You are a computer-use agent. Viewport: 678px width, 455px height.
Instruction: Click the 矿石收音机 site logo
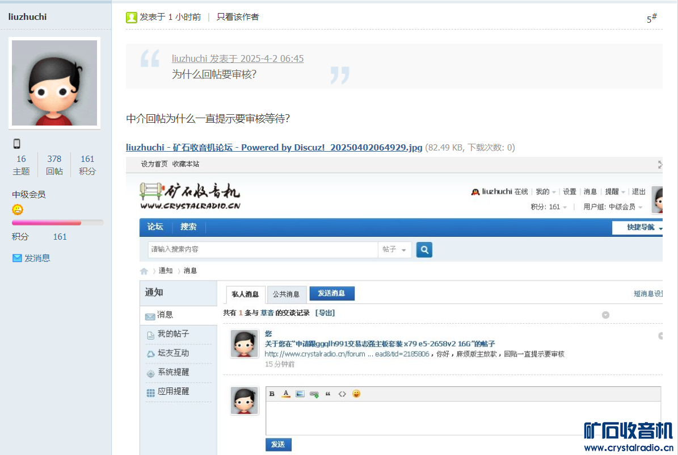190,196
